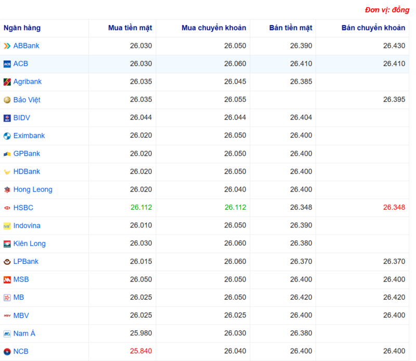Screen dimensions: 416x361
Task: Click the BIDV logo icon
Action: 7,118
